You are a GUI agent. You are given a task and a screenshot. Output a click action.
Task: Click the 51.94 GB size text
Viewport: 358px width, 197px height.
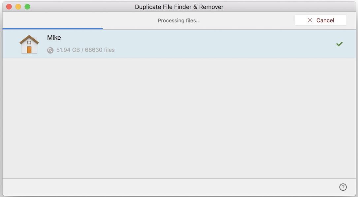click(68, 50)
